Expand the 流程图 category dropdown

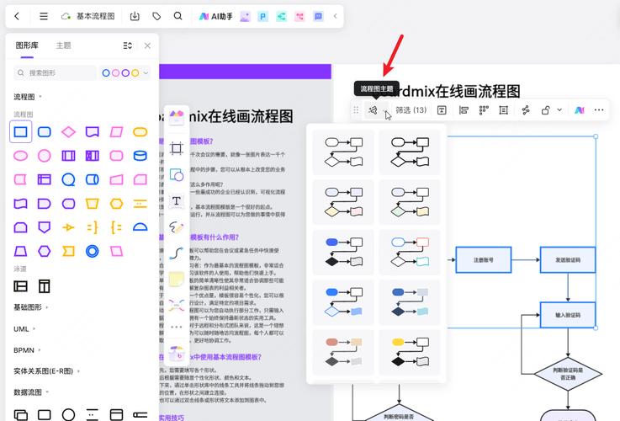pyautogui.click(x=28, y=97)
